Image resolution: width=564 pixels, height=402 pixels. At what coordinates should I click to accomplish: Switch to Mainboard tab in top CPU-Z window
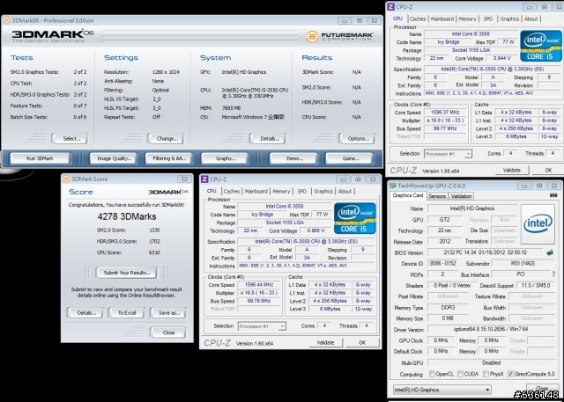pos(442,19)
